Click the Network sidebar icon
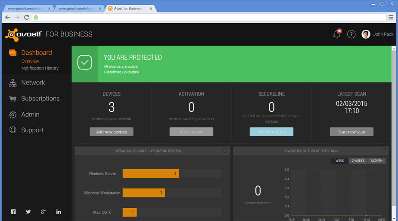This screenshot has height=221, width=398. point(12,83)
